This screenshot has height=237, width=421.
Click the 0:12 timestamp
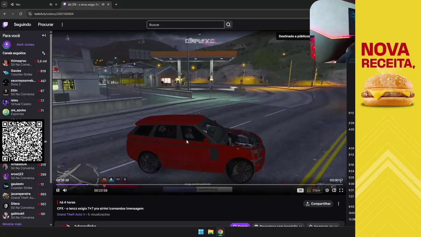click(x=351, y=113)
